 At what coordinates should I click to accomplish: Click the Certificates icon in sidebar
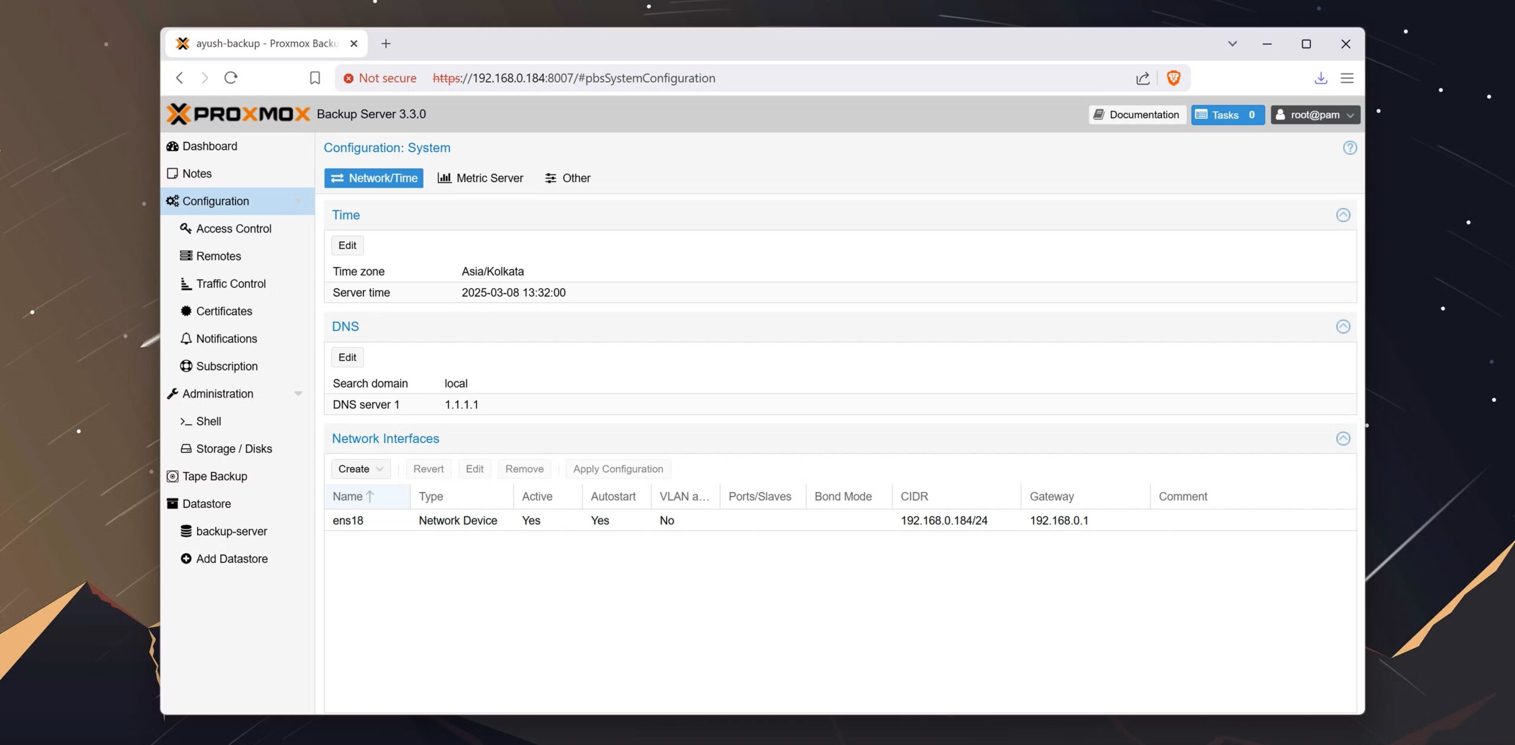coord(186,311)
